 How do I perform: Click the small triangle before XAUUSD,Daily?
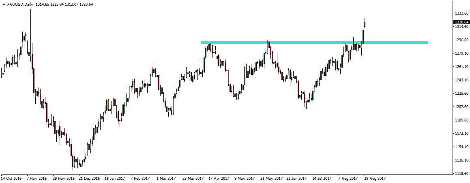4,4
